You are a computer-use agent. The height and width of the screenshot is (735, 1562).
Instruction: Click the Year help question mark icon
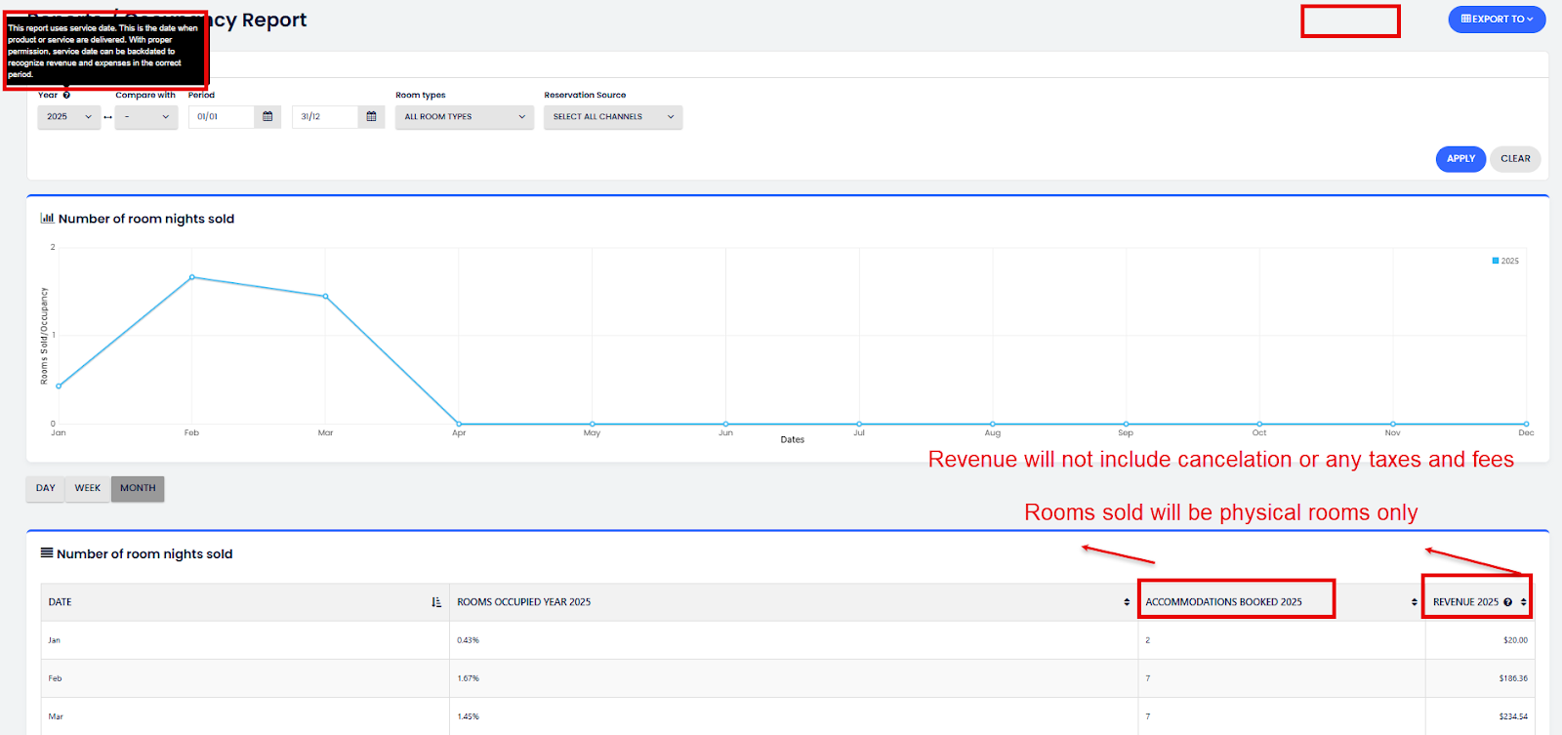coord(66,96)
